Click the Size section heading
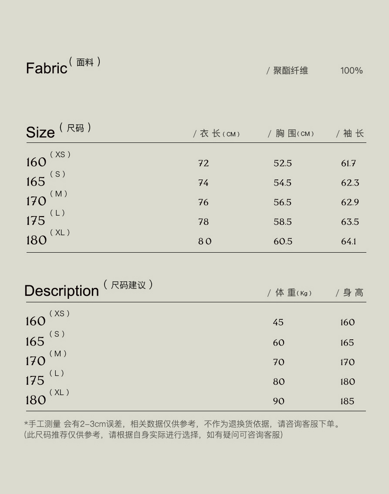 tap(41, 132)
